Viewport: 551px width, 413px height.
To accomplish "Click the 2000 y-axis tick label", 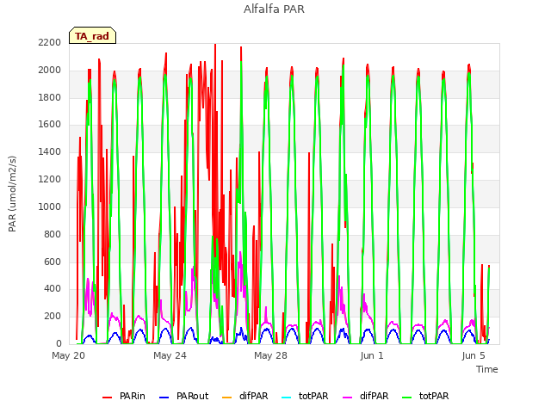I will (50, 70).
